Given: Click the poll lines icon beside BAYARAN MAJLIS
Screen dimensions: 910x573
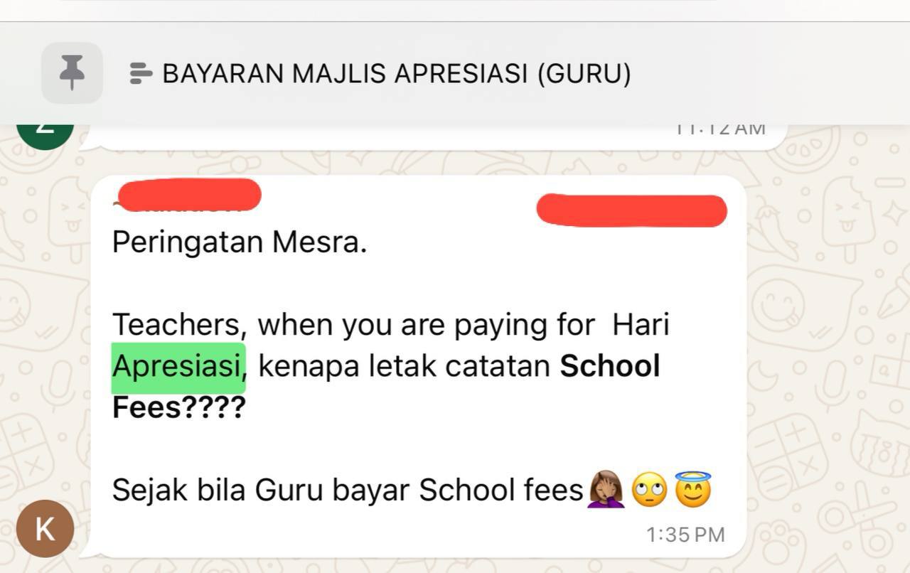Looking at the screenshot, I should [141, 73].
